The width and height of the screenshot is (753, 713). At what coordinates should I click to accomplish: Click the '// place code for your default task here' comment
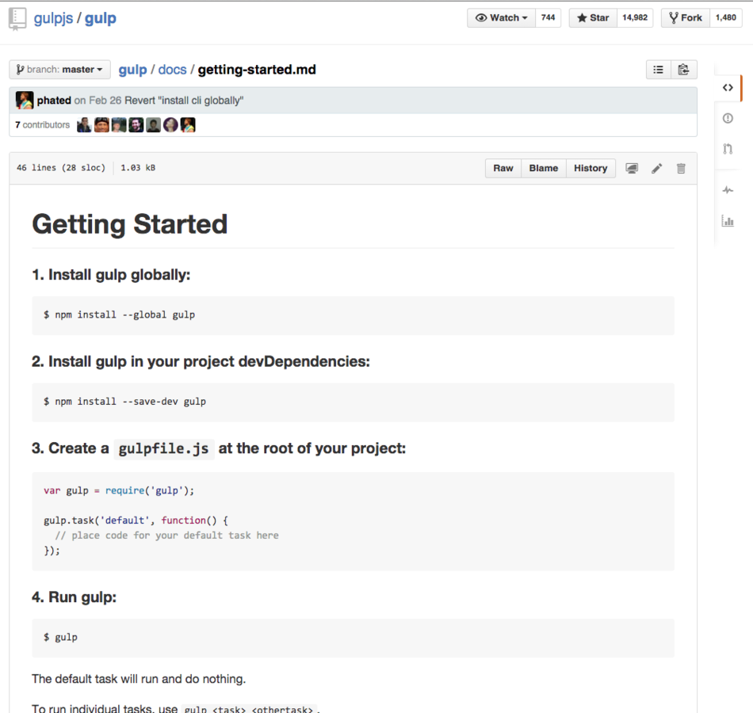click(166, 536)
